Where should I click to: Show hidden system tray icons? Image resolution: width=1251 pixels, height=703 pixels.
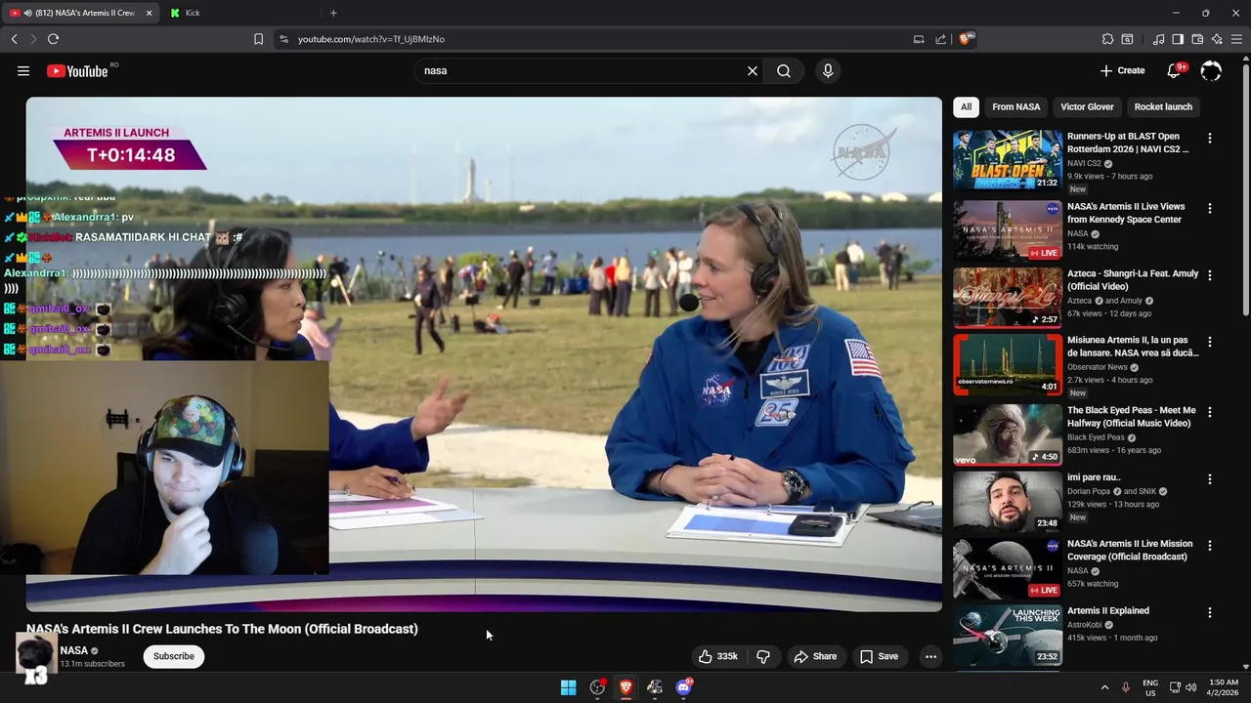click(x=1104, y=687)
